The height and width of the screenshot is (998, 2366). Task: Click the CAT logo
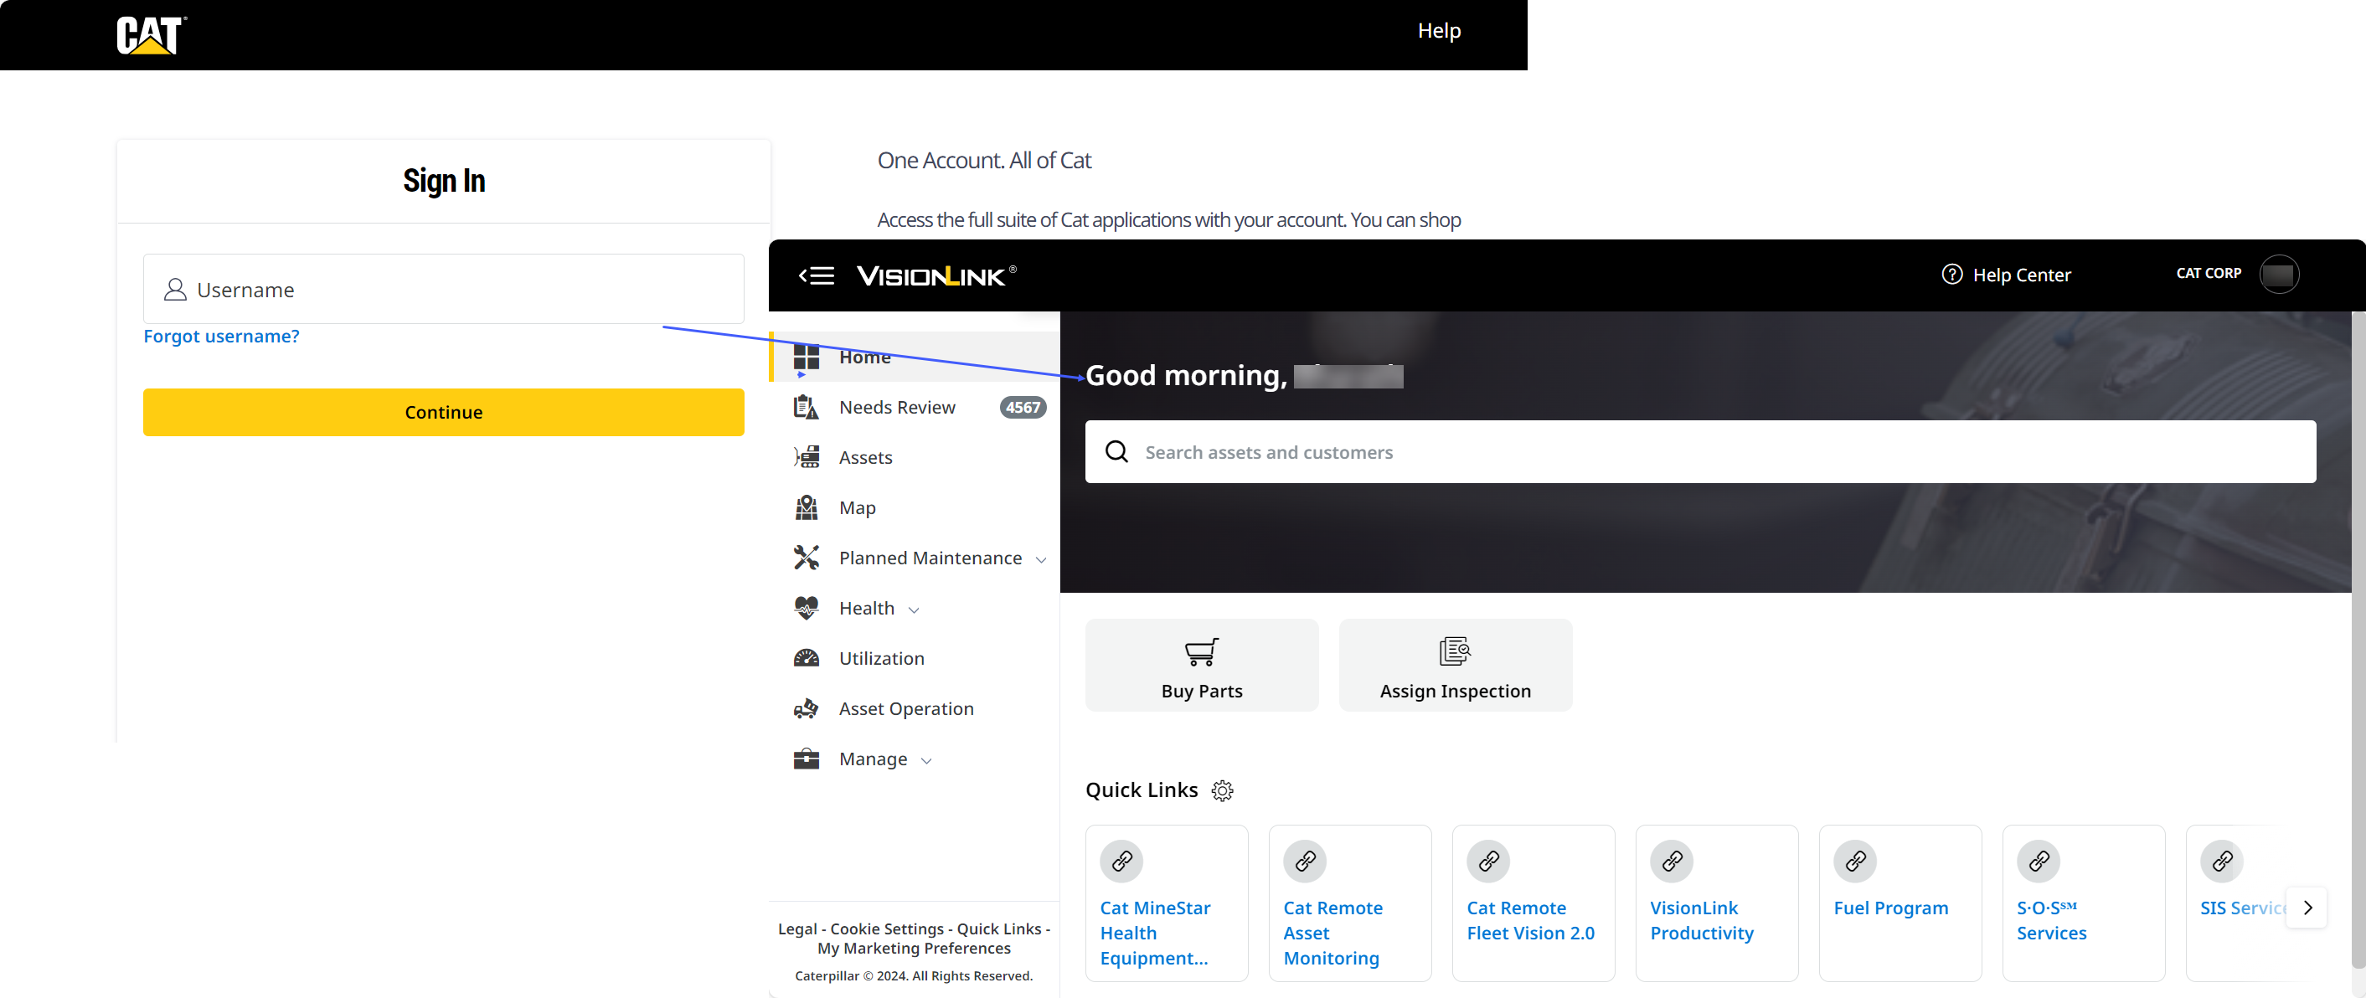150,35
